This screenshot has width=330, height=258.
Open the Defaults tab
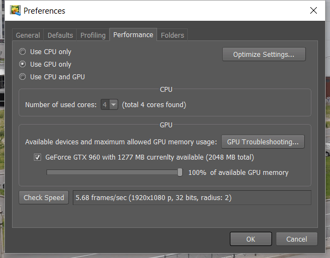(60, 35)
